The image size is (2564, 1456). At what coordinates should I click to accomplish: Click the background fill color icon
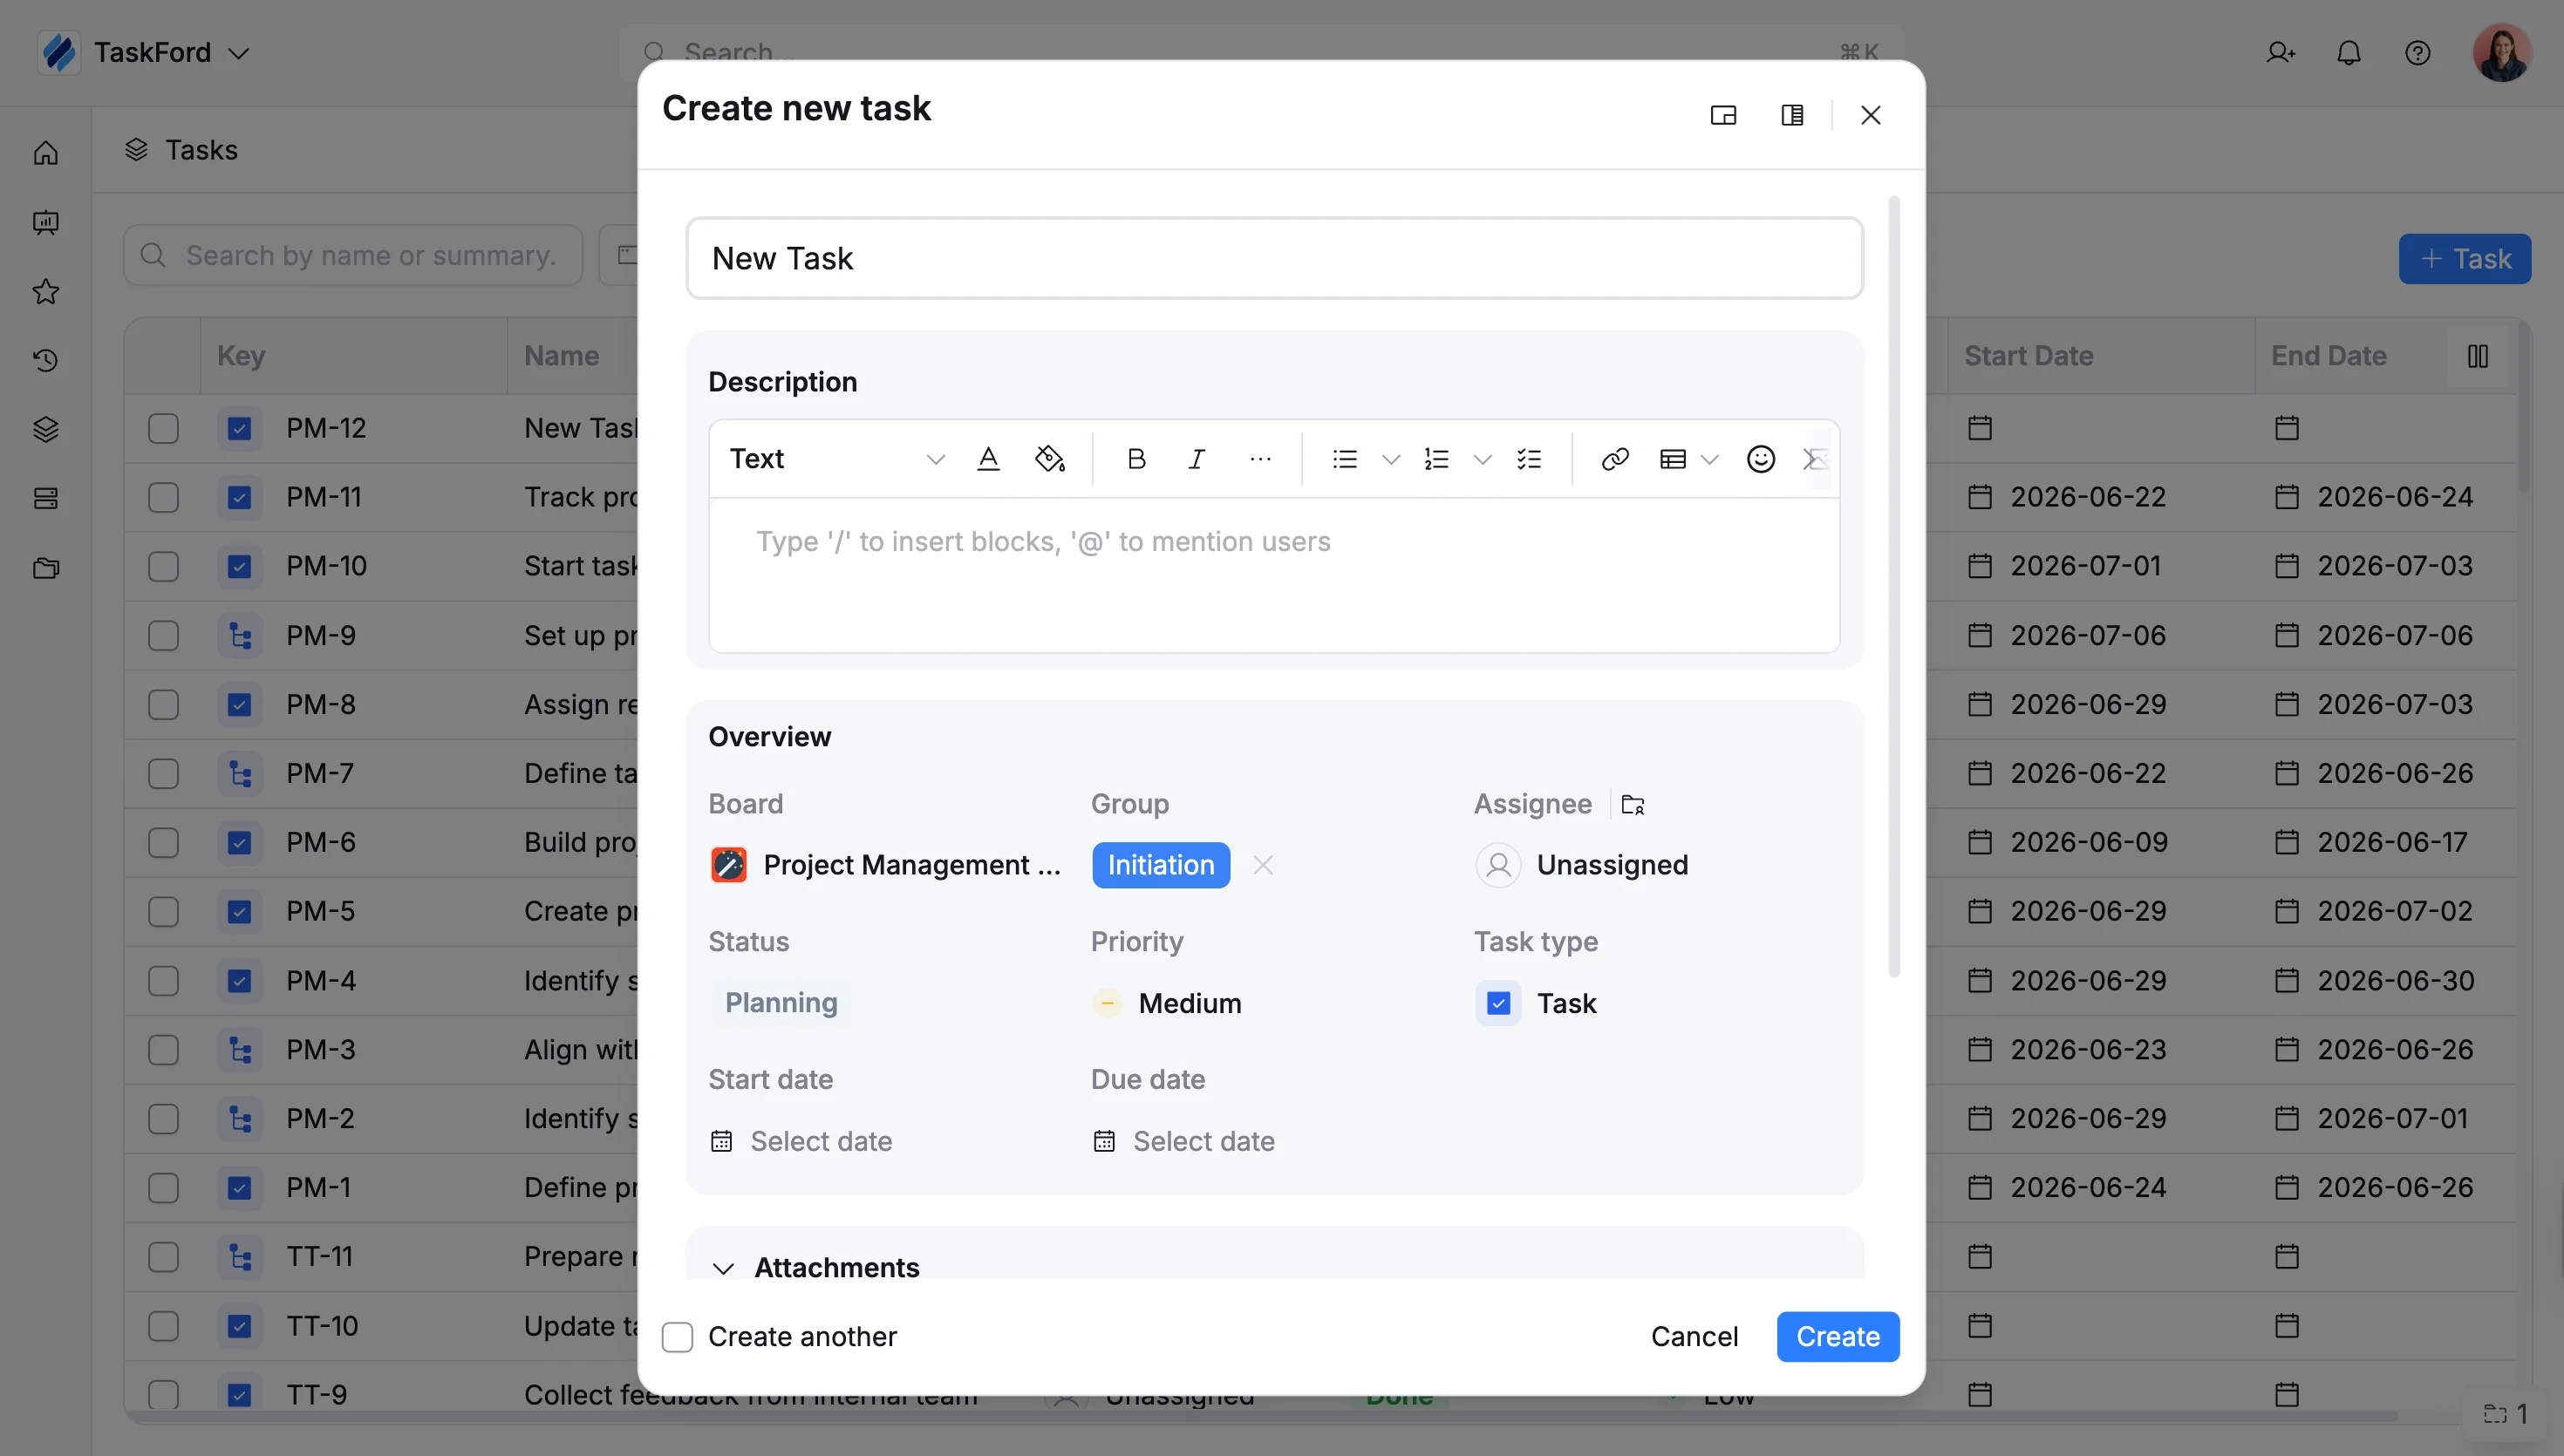(x=1049, y=459)
